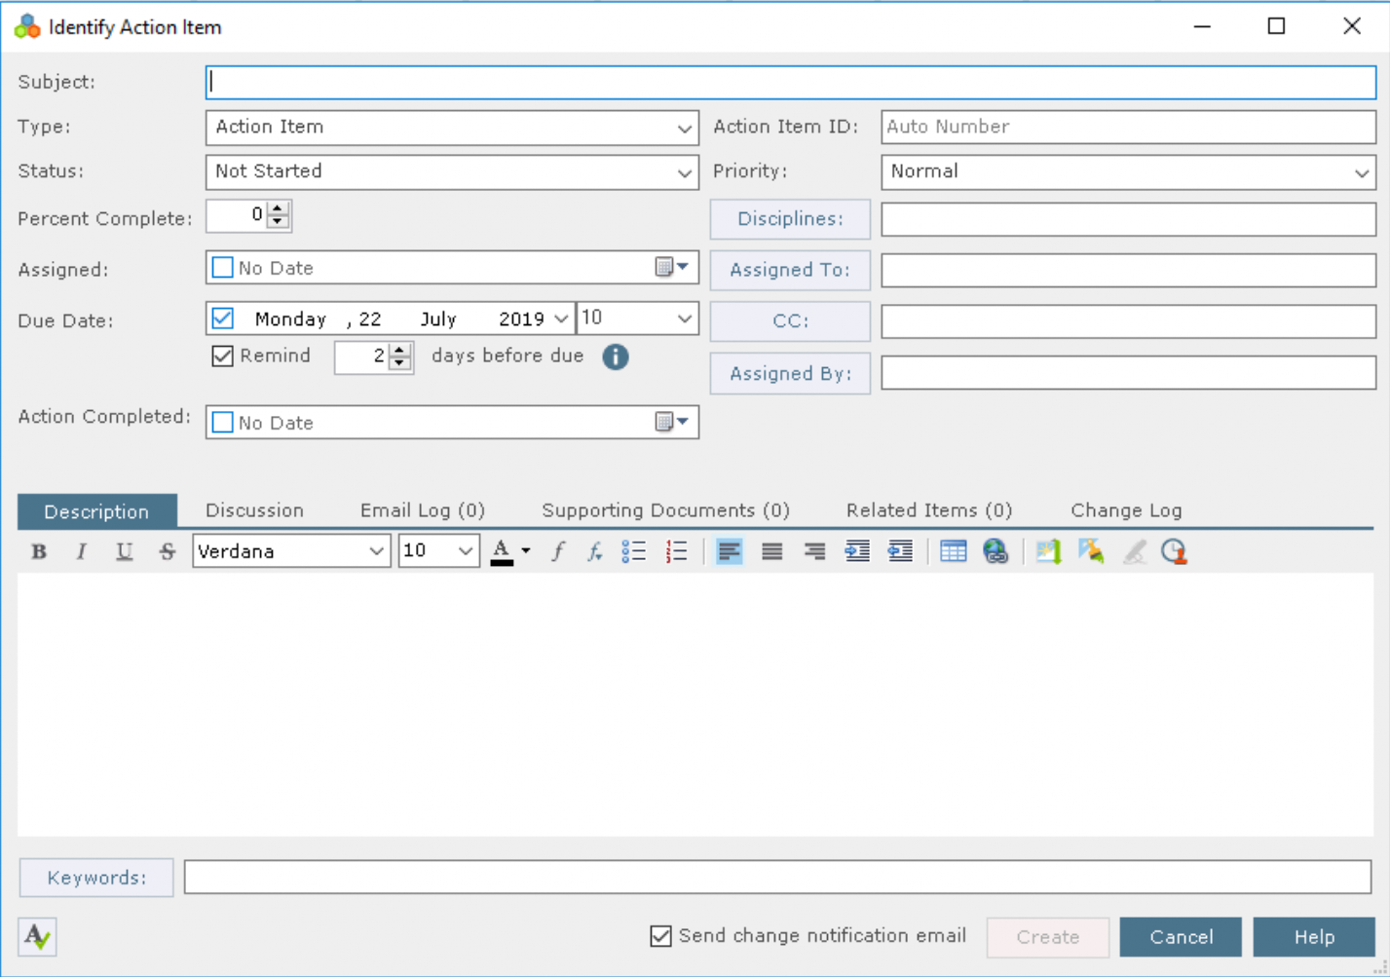
Task: Click the subscript f icon
Action: pos(594,551)
